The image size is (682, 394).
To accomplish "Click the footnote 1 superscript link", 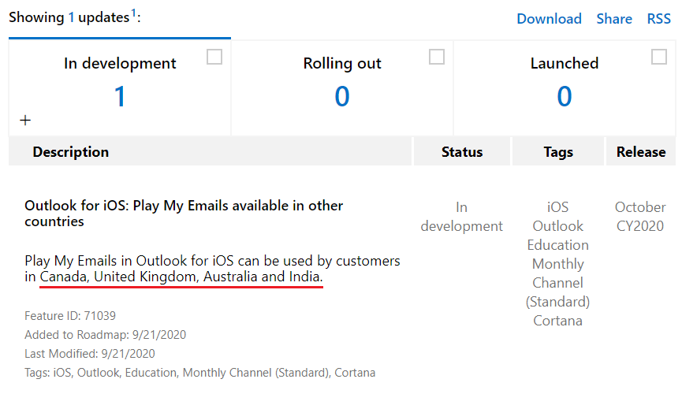I will (x=134, y=13).
